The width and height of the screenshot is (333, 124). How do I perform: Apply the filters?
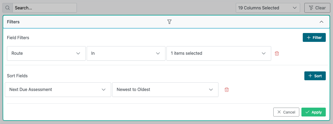click(x=313, y=112)
